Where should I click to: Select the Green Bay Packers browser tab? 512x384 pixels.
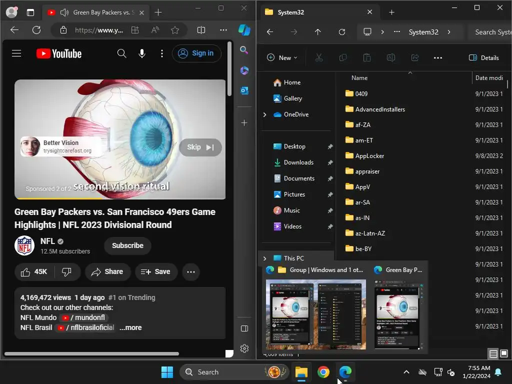click(95, 12)
